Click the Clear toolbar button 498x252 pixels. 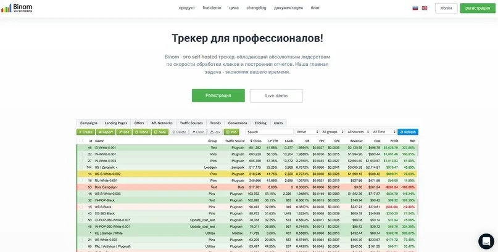pos(198,132)
